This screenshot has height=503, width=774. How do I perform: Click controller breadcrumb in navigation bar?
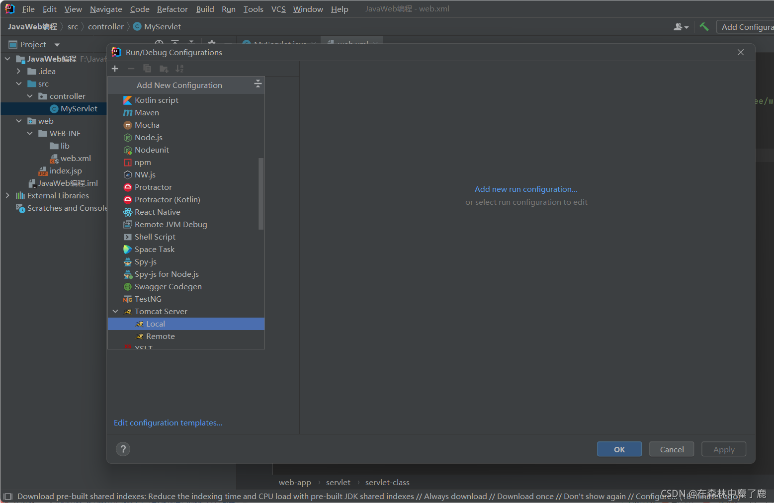106,26
